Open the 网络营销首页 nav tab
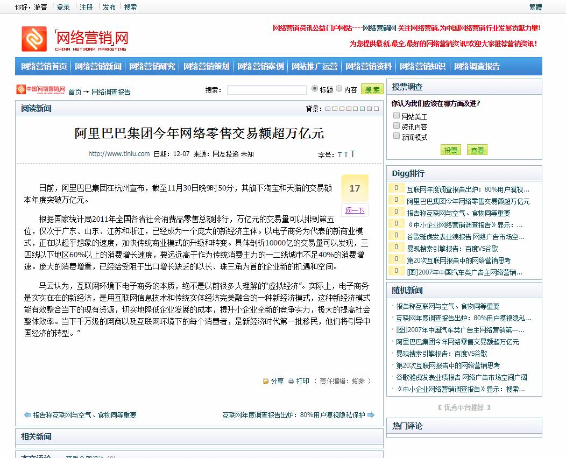 44,66
